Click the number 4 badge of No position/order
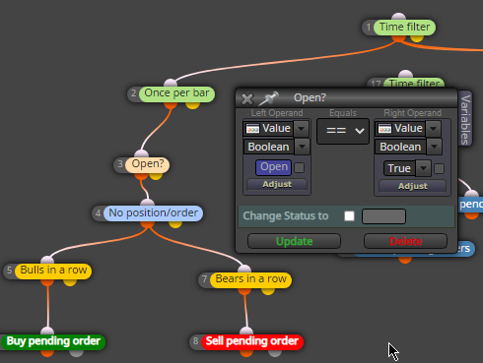Image resolution: width=483 pixels, height=363 pixels. pyautogui.click(x=98, y=213)
